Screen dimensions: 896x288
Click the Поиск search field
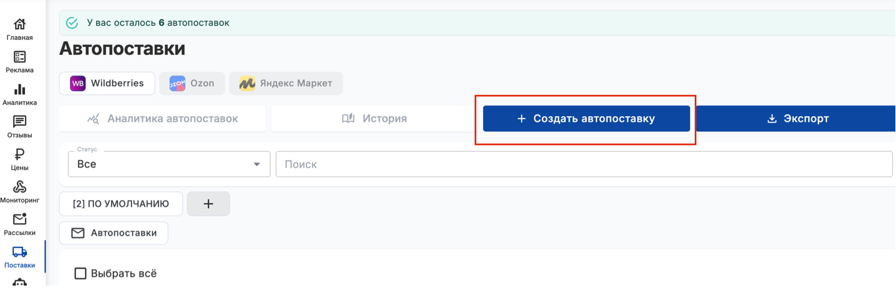click(583, 164)
